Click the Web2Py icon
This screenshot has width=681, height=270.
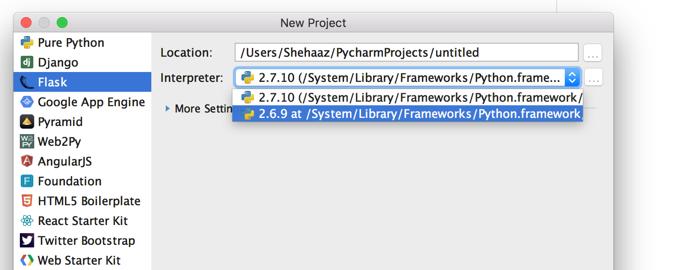pos(27,142)
